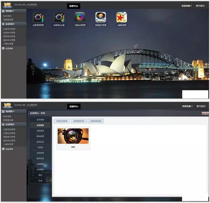Open the 全景热点管理 color aperture icon
This screenshot has height=203, width=210.
click(x=80, y=17)
